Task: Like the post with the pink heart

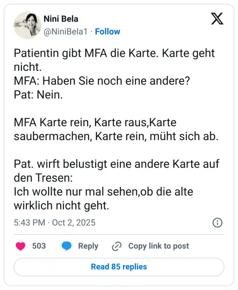Action: [20, 246]
